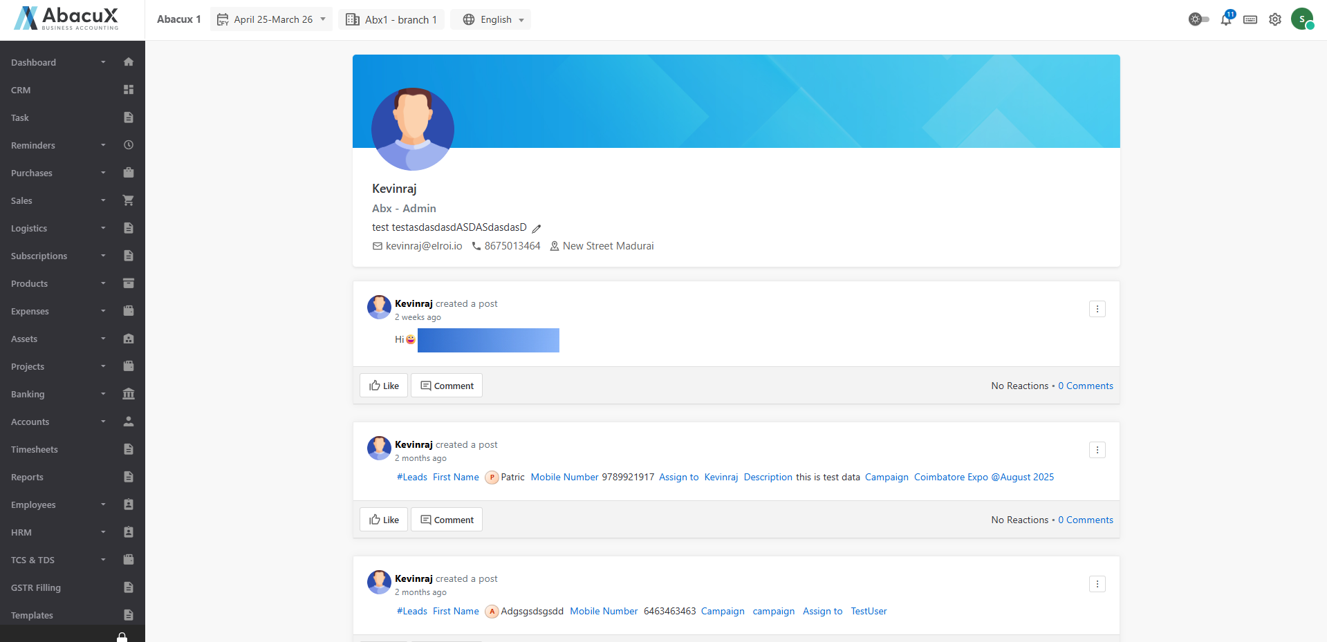Click the Sales cart icon in sidebar
This screenshot has height=642, width=1327.
tap(129, 200)
